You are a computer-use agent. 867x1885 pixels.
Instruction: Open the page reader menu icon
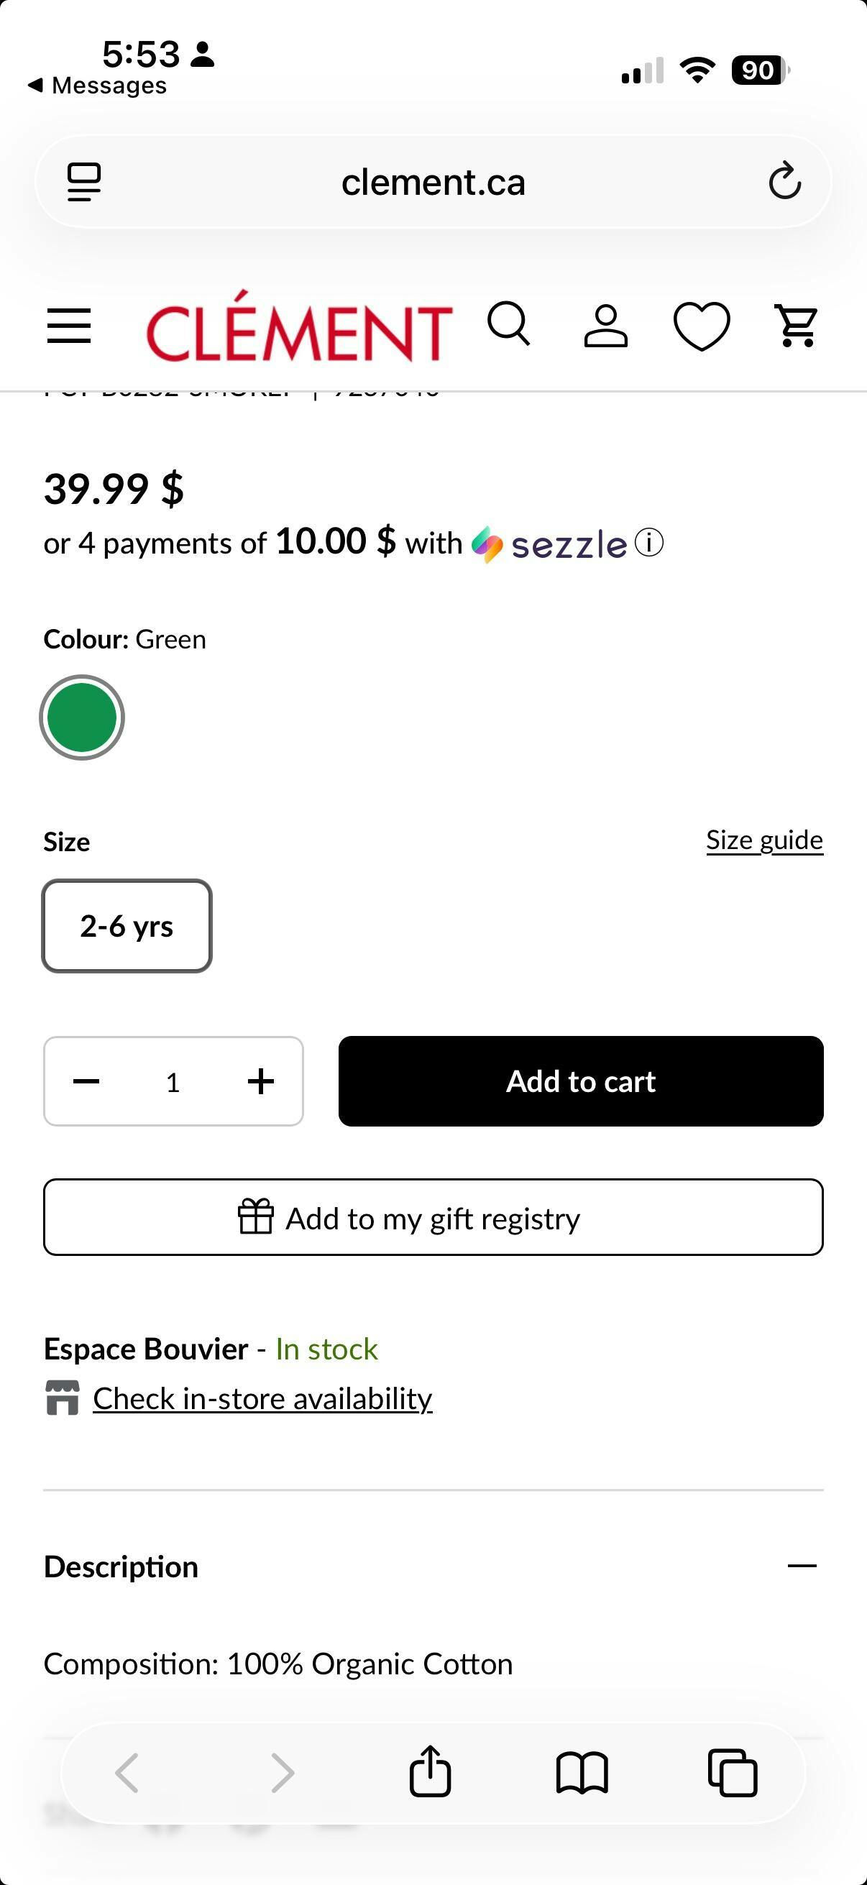(84, 181)
